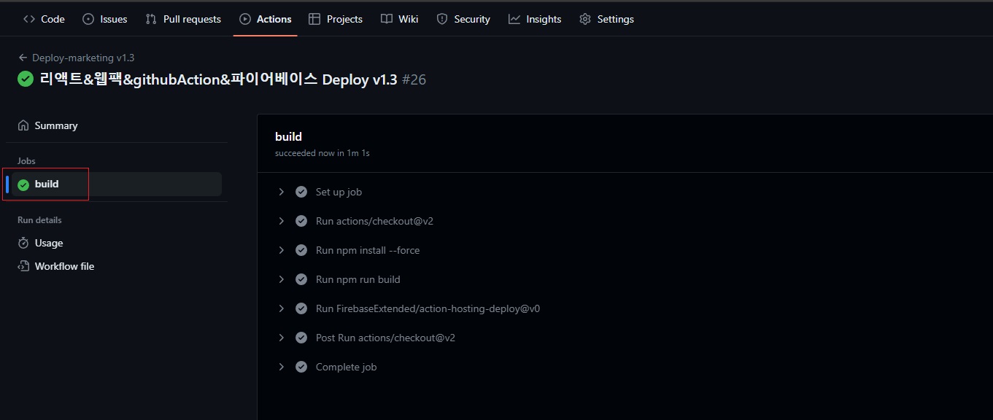The height and width of the screenshot is (420, 993).
Task: Open the Summary page
Action: (x=56, y=125)
